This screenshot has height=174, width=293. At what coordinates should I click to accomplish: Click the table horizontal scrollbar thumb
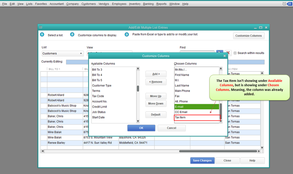(218, 151)
